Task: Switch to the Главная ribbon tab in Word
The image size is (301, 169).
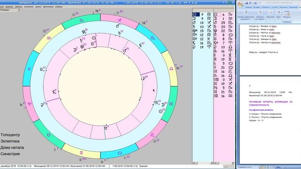Action: (x=248, y=8)
